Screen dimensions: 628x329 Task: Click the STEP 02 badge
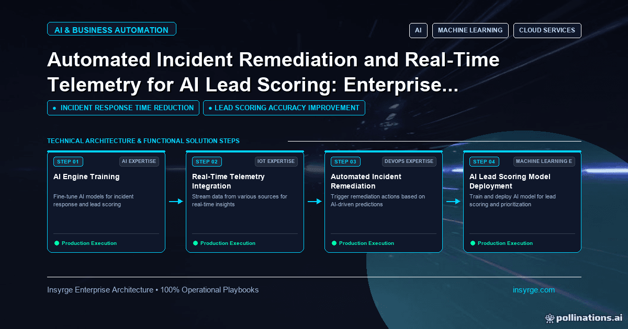(x=207, y=161)
